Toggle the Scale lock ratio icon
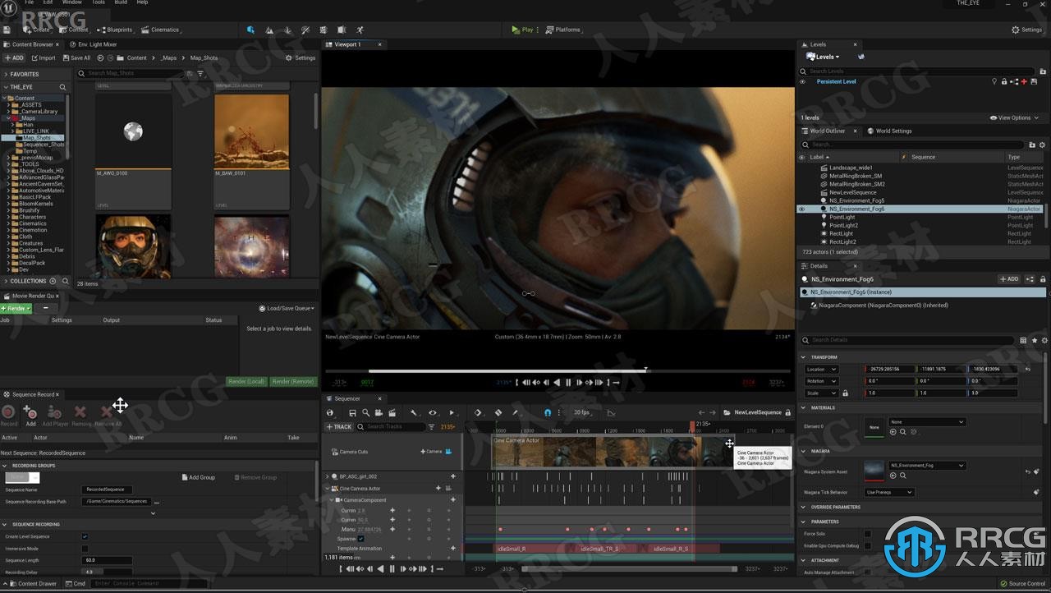 (x=845, y=393)
